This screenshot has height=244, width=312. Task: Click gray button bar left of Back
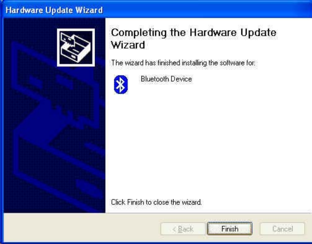coord(82,229)
